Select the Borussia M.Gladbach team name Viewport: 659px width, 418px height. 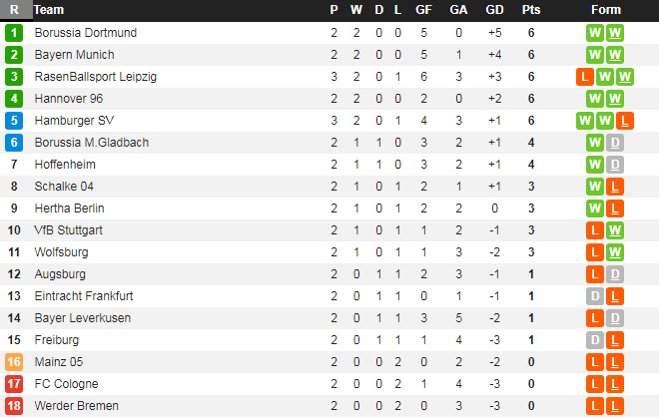coord(91,143)
